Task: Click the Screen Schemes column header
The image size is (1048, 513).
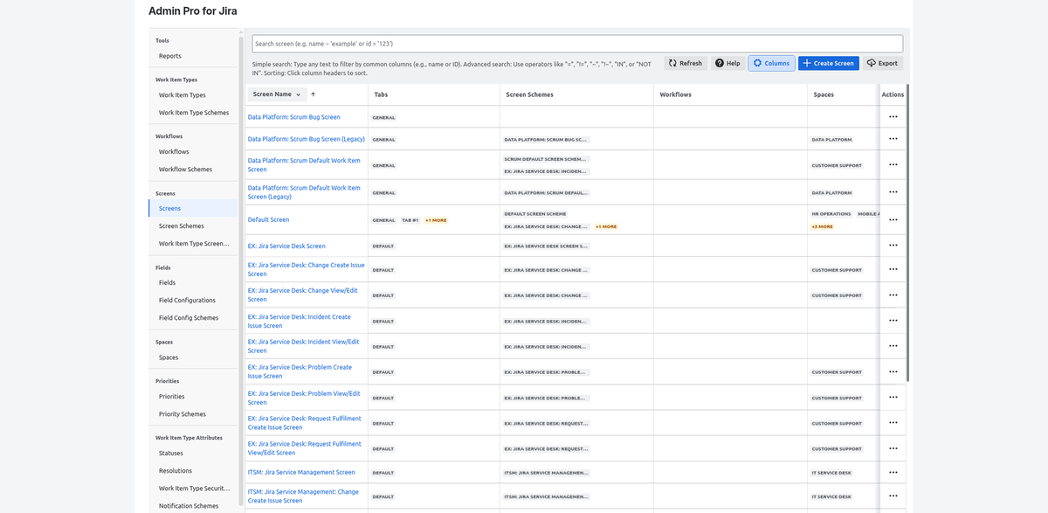Action: (529, 94)
